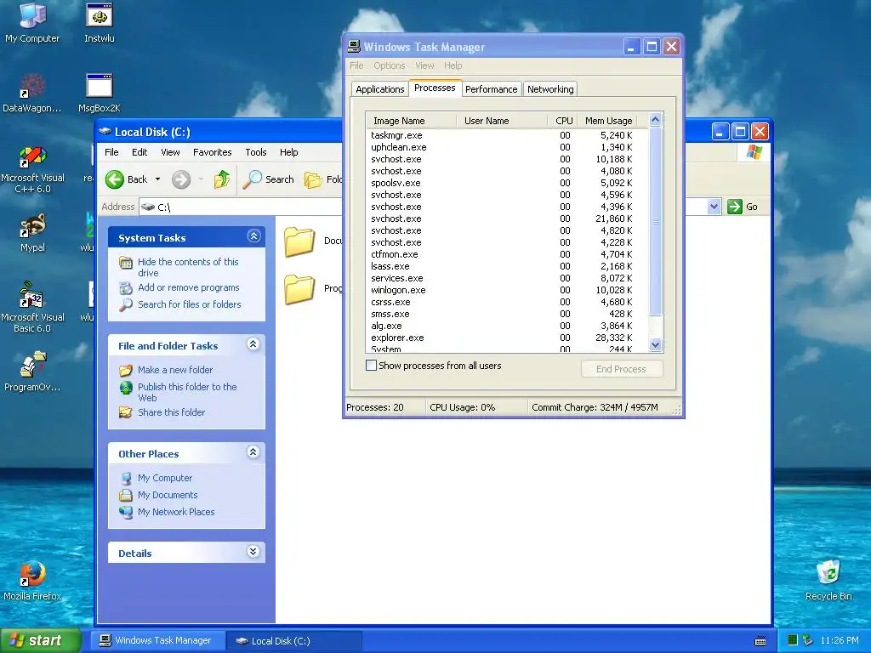Expand the Details panel
871x653 pixels.
coord(253,551)
